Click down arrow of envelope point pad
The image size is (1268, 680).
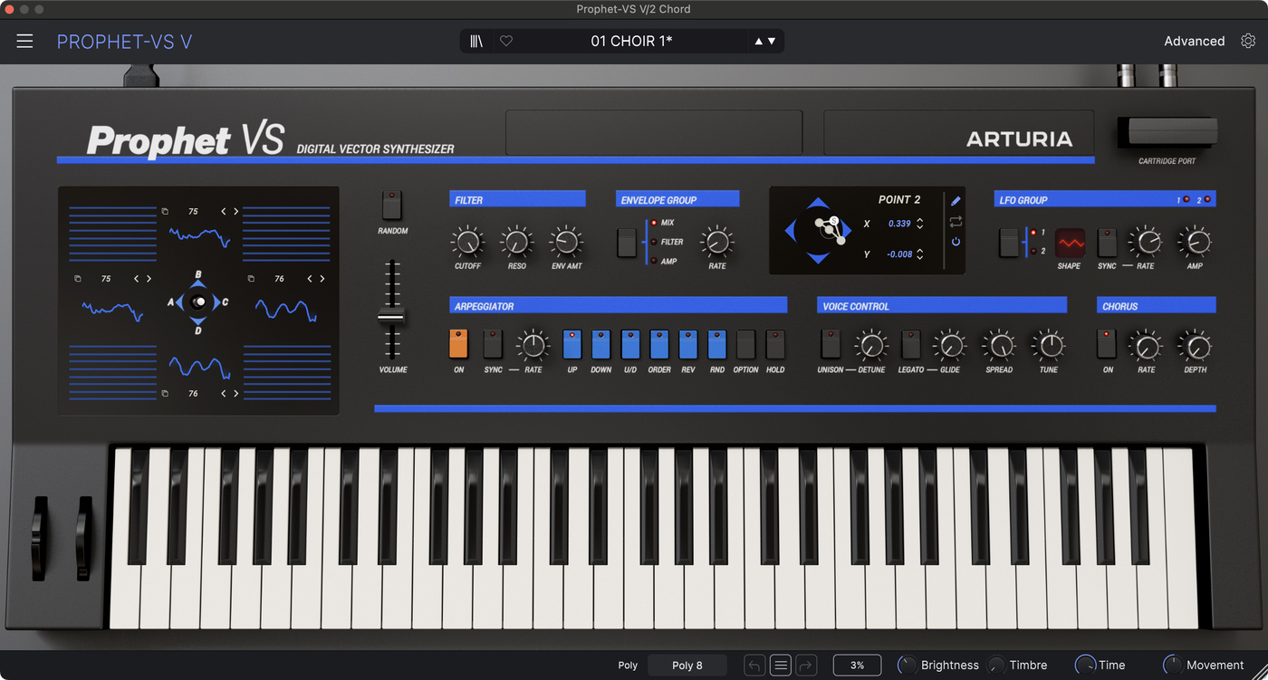(x=818, y=258)
